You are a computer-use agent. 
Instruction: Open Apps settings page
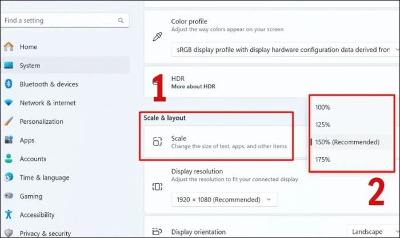(65, 140)
